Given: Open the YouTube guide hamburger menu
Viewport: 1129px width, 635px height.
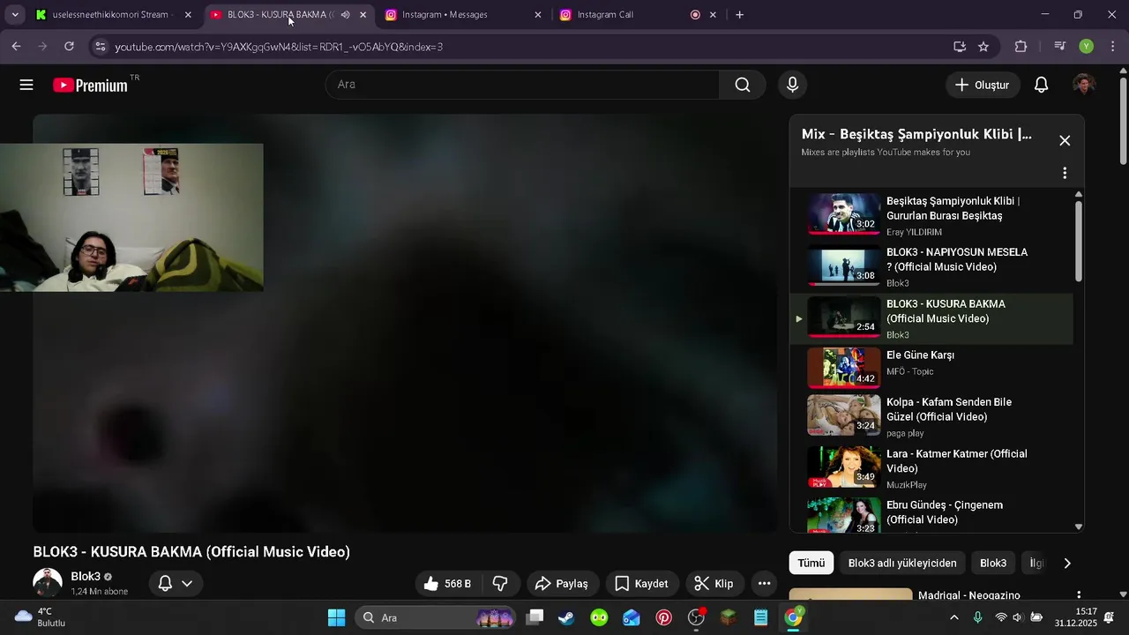Looking at the screenshot, I should click(26, 85).
